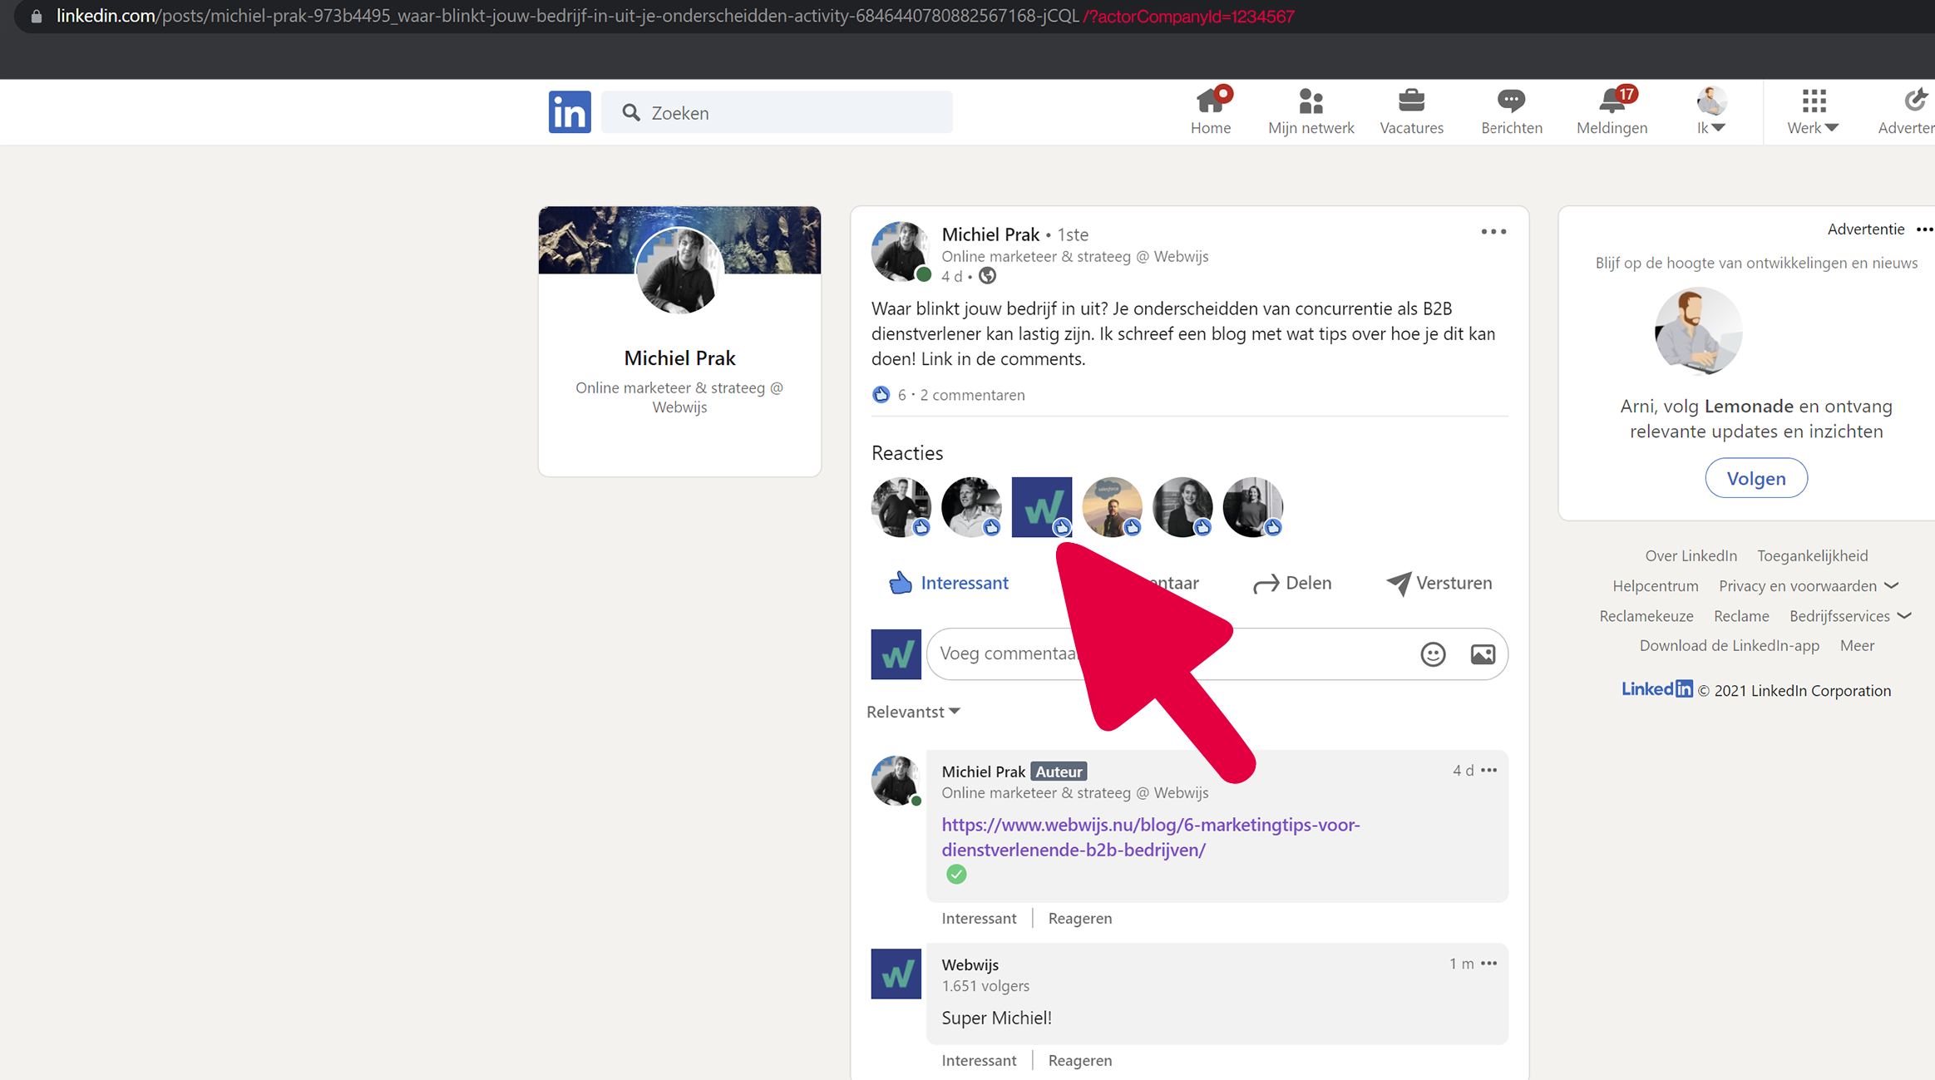The image size is (1935, 1080).
Task: Open Michiel Prak name in left card
Action: [x=679, y=358]
